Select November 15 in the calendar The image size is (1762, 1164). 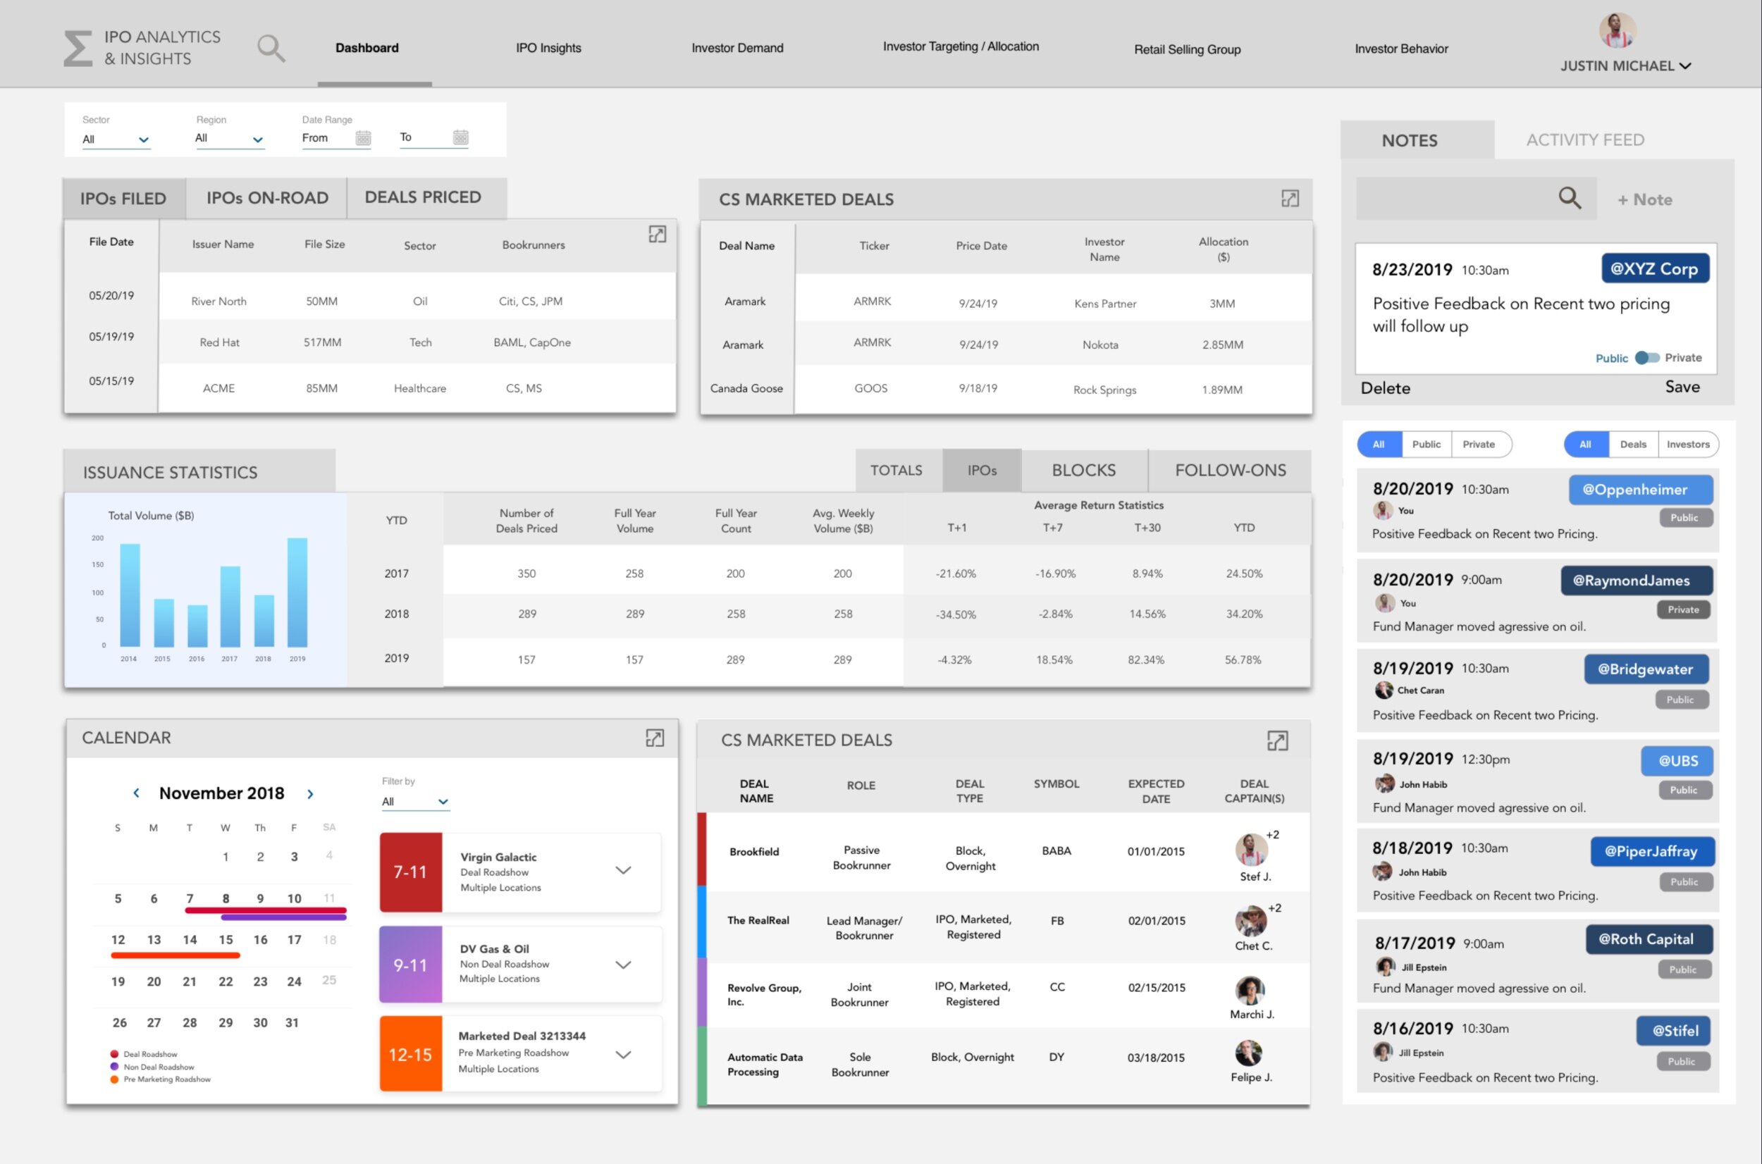tap(226, 940)
